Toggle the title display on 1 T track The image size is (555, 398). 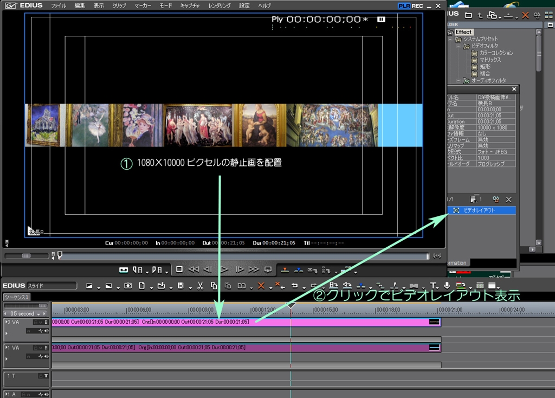tap(46, 375)
